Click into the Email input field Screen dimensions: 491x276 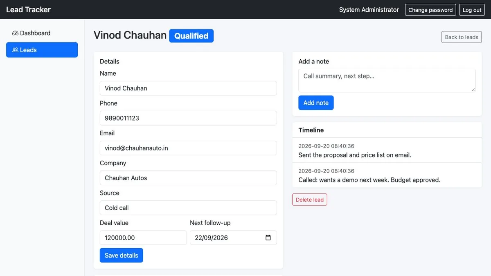click(188, 148)
